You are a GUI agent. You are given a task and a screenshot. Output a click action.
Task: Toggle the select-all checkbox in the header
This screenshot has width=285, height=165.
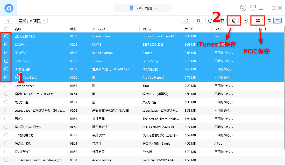coord(6,29)
